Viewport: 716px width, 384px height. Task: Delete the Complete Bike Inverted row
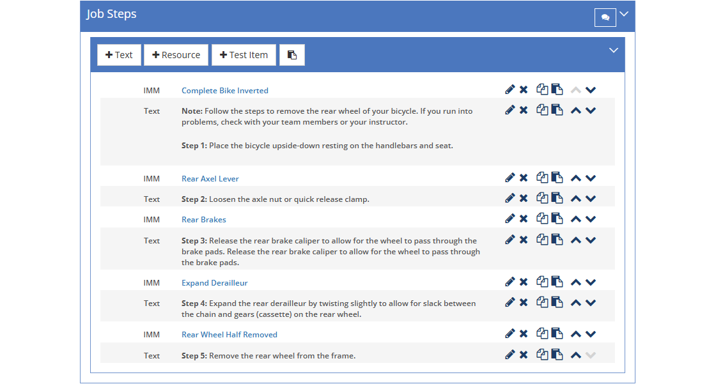pyautogui.click(x=524, y=89)
